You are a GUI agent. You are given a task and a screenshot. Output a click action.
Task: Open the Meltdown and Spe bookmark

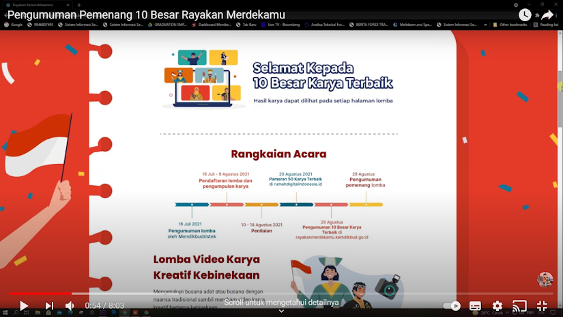tap(413, 25)
